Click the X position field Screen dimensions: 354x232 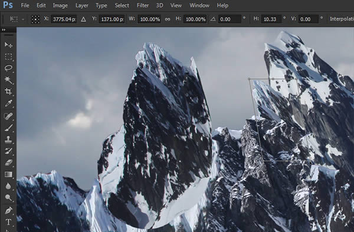coord(64,19)
